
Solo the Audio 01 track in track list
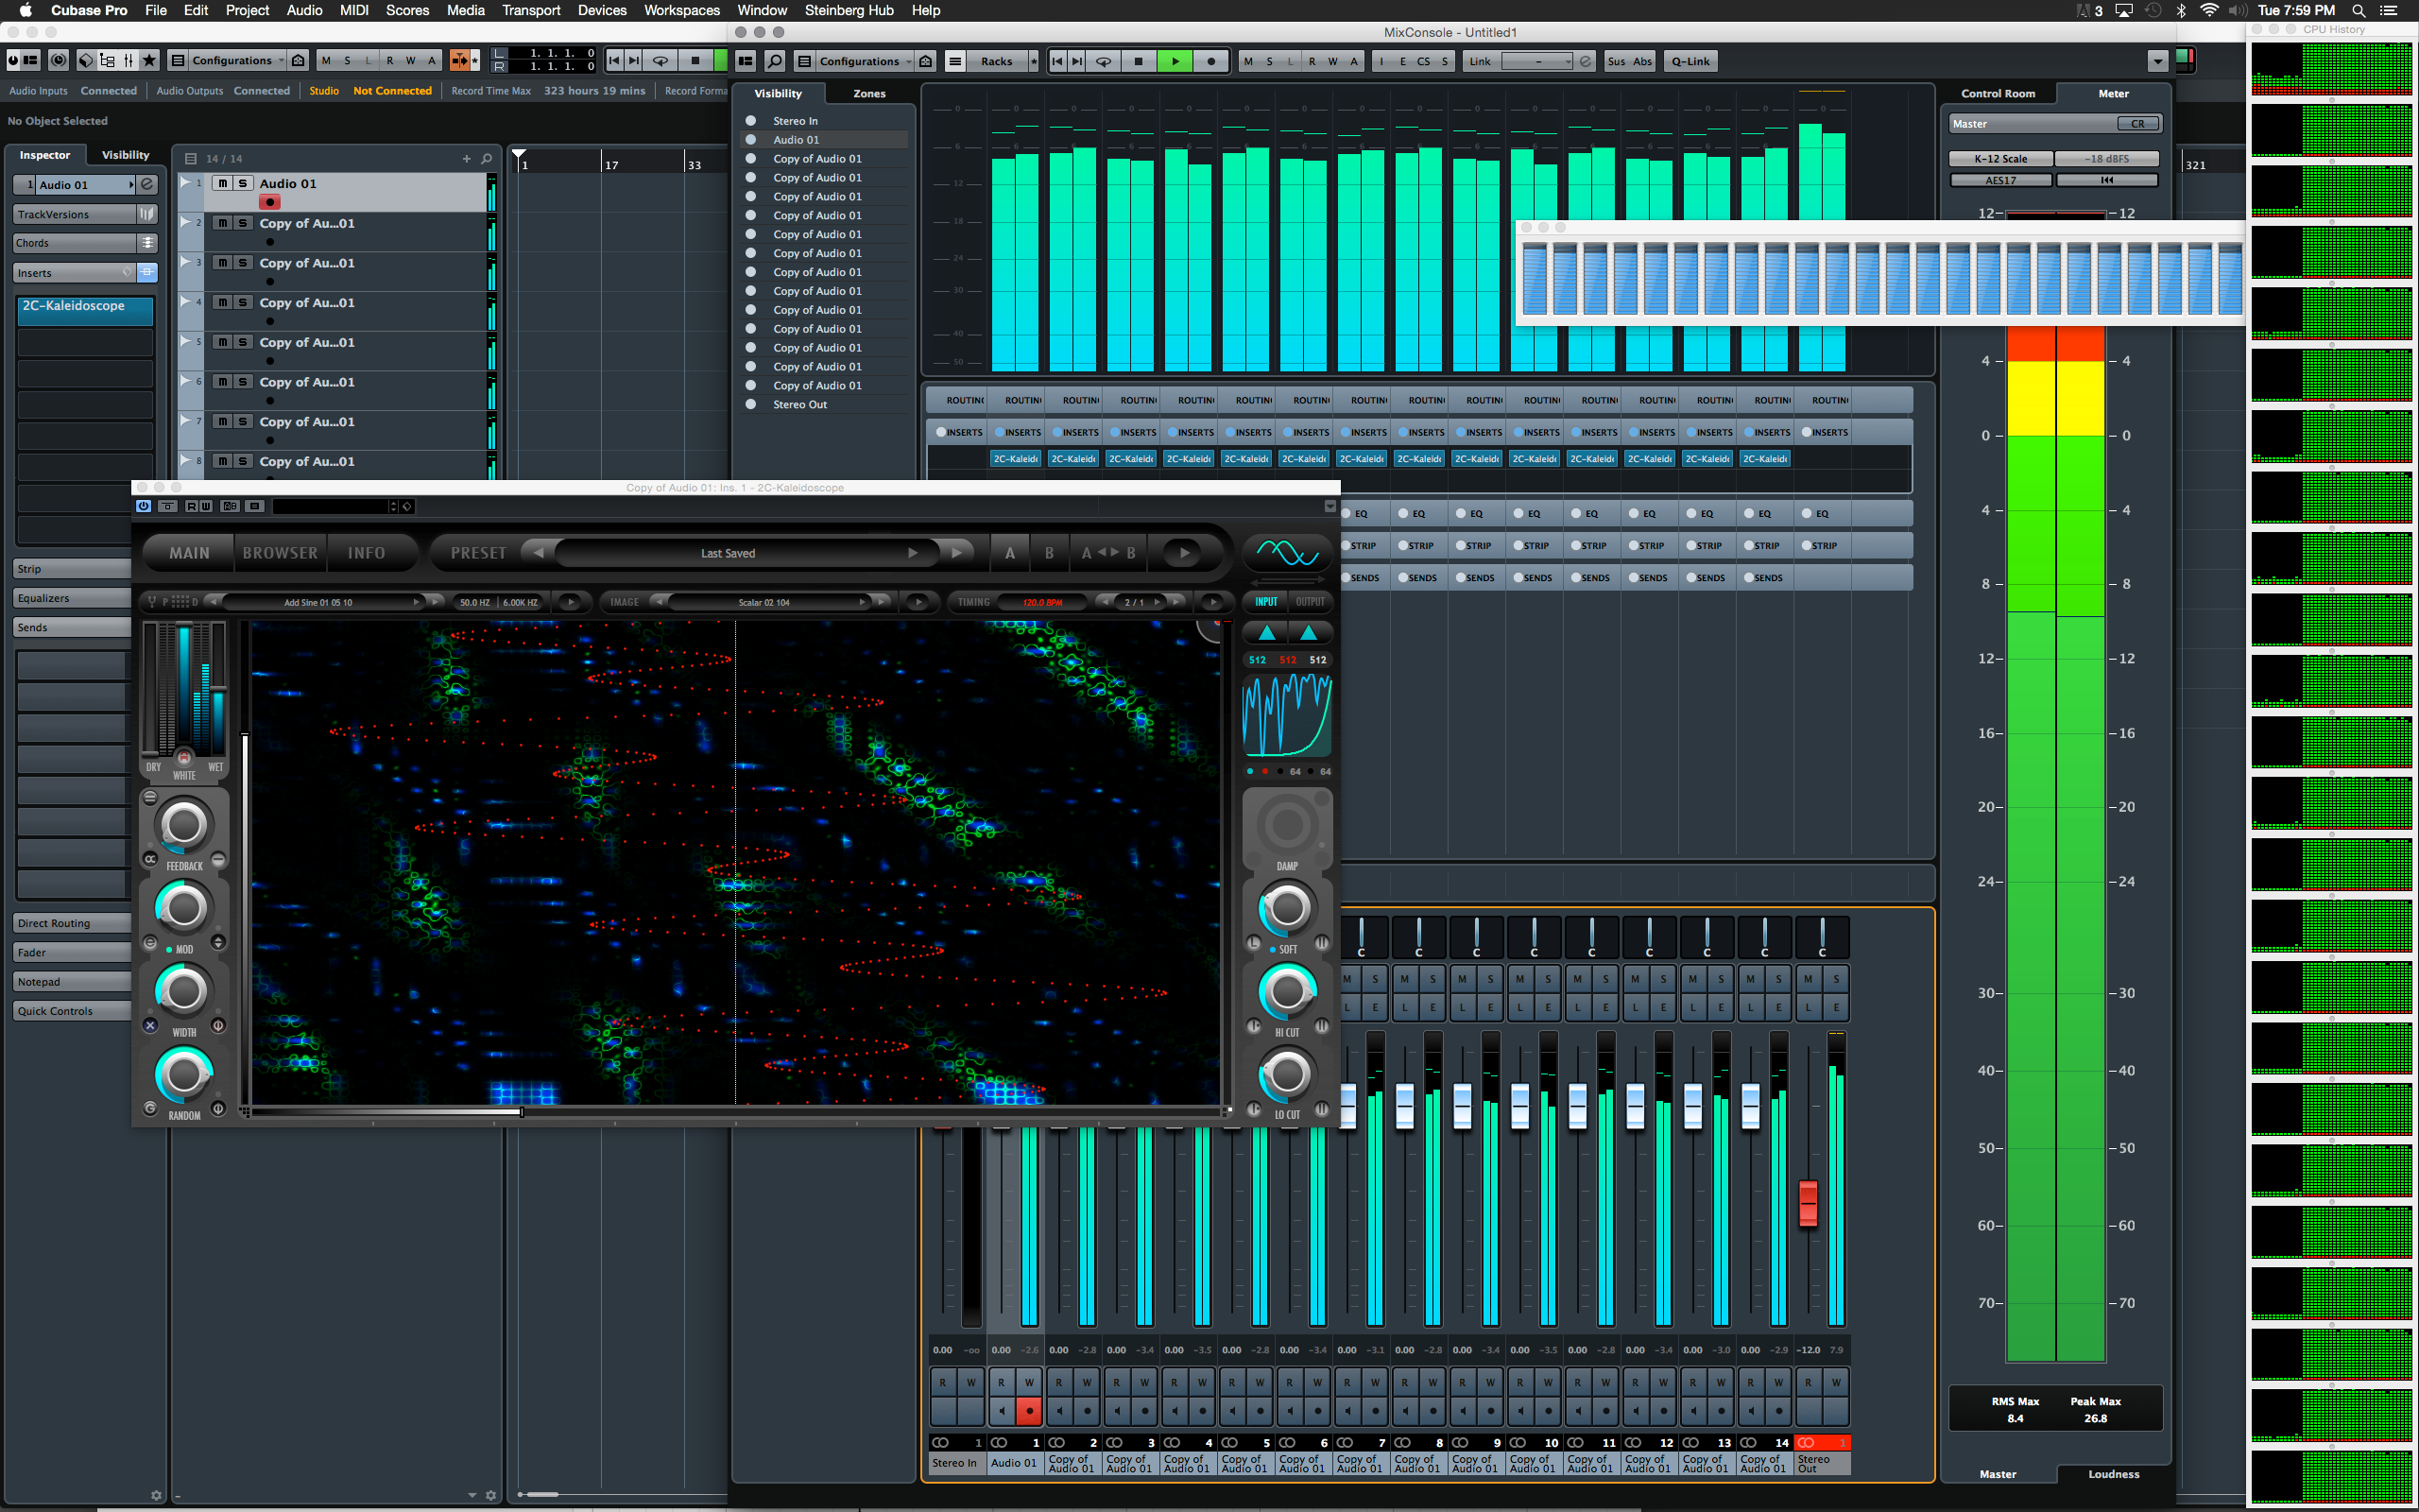point(242,183)
